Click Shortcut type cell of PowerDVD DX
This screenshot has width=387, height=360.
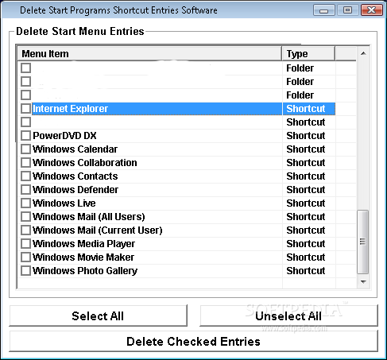(306, 136)
